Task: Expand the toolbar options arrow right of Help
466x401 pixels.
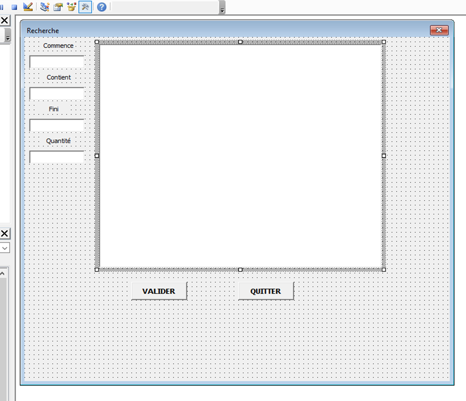Action: pyautogui.click(x=222, y=10)
